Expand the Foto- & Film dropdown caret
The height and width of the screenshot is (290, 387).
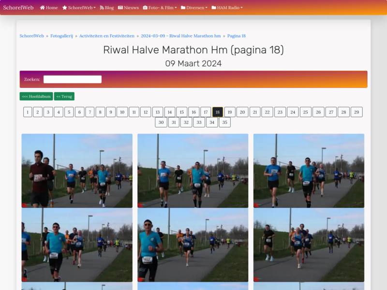point(176,8)
